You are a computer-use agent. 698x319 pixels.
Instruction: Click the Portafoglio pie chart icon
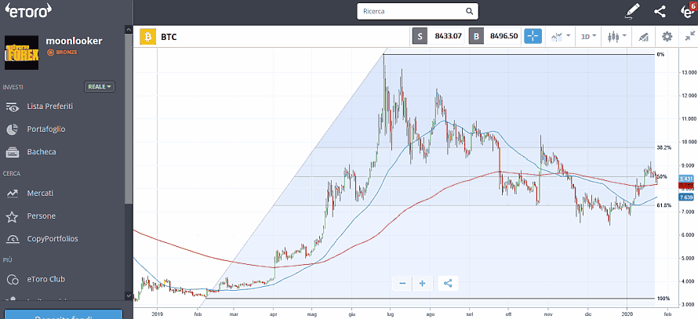[12, 129]
